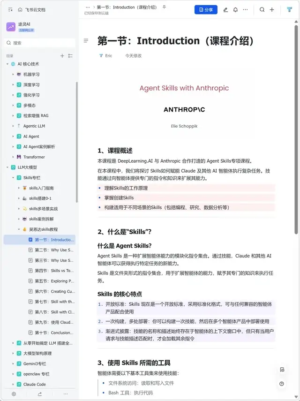Click the user avatar at top right
This screenshot has height=401, width=300.
pyautogui.click(x=290, y=10)
